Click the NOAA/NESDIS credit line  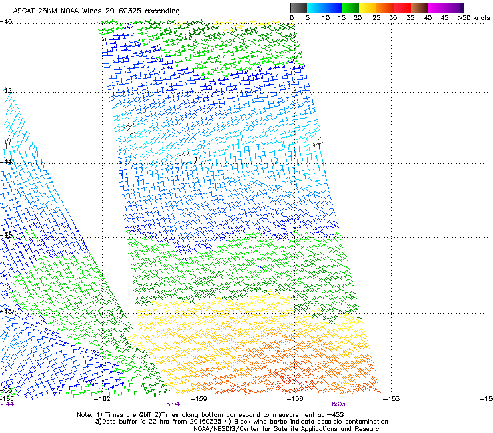(288, 429)
